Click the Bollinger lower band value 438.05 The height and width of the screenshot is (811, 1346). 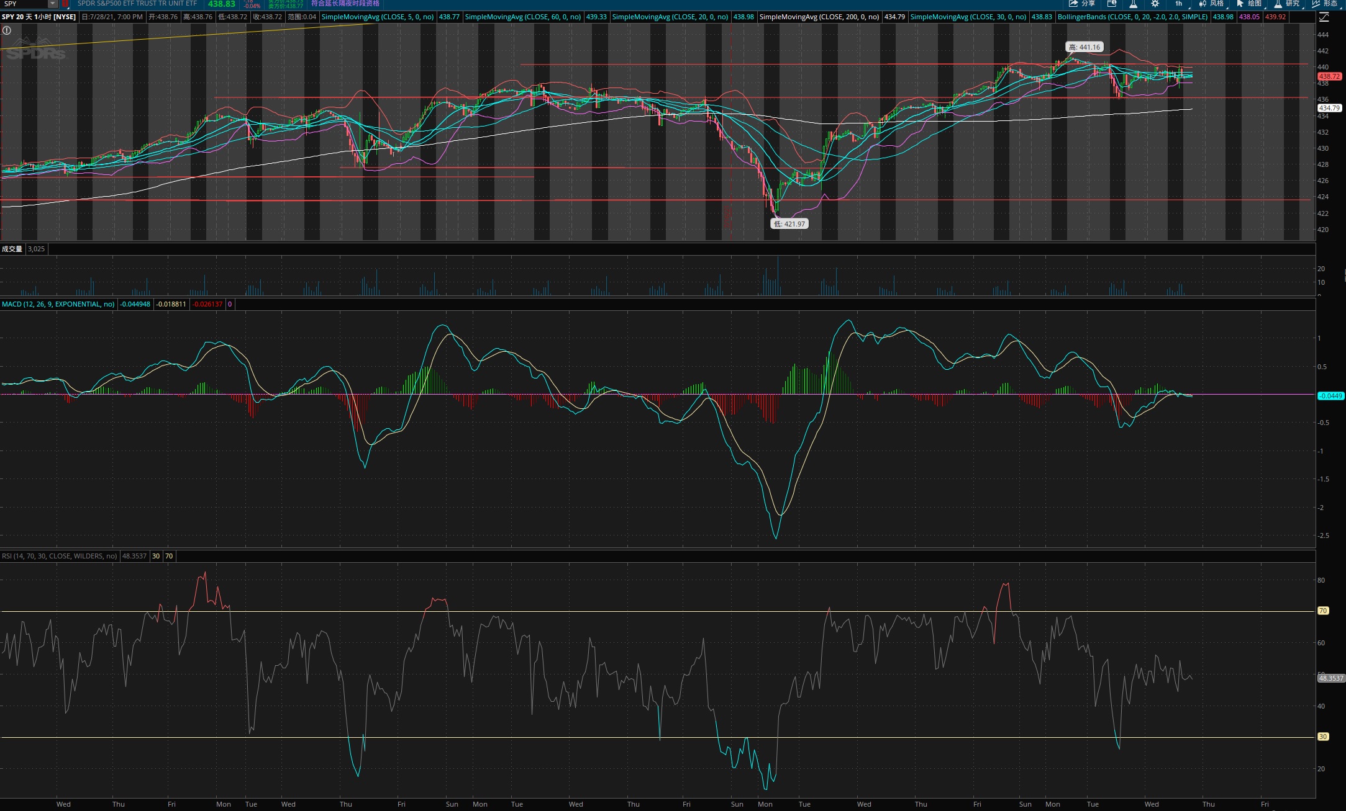coord(1249,17)
